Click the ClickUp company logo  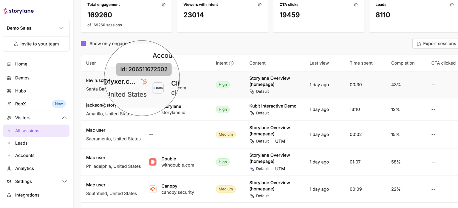pyautogui.click(x=158, y=88)
